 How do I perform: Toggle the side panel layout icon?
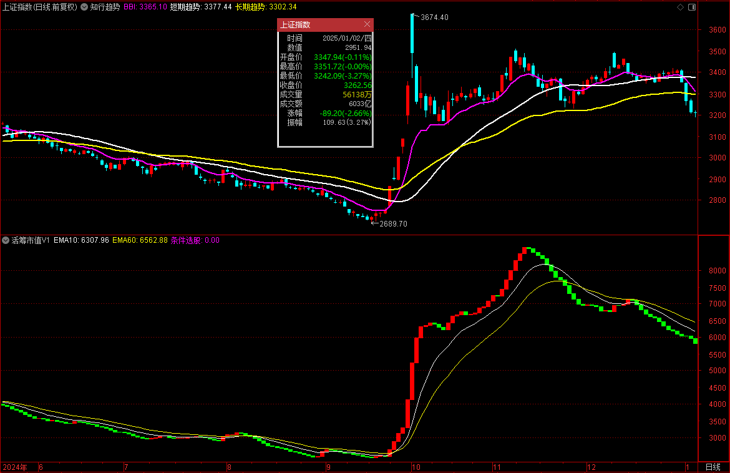(x=690, y=7)
